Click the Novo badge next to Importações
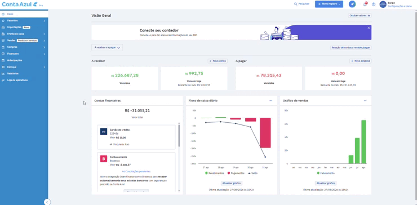 [x=26, y=28]
